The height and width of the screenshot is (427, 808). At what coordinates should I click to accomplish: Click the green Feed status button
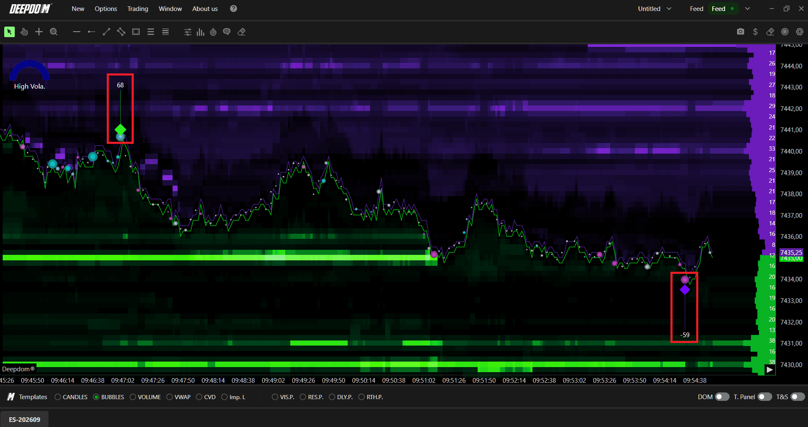723,8
